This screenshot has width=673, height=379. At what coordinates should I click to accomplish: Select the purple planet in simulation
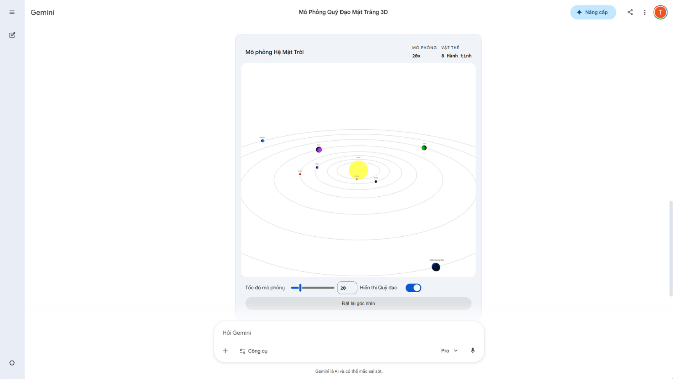click(319, 149)
